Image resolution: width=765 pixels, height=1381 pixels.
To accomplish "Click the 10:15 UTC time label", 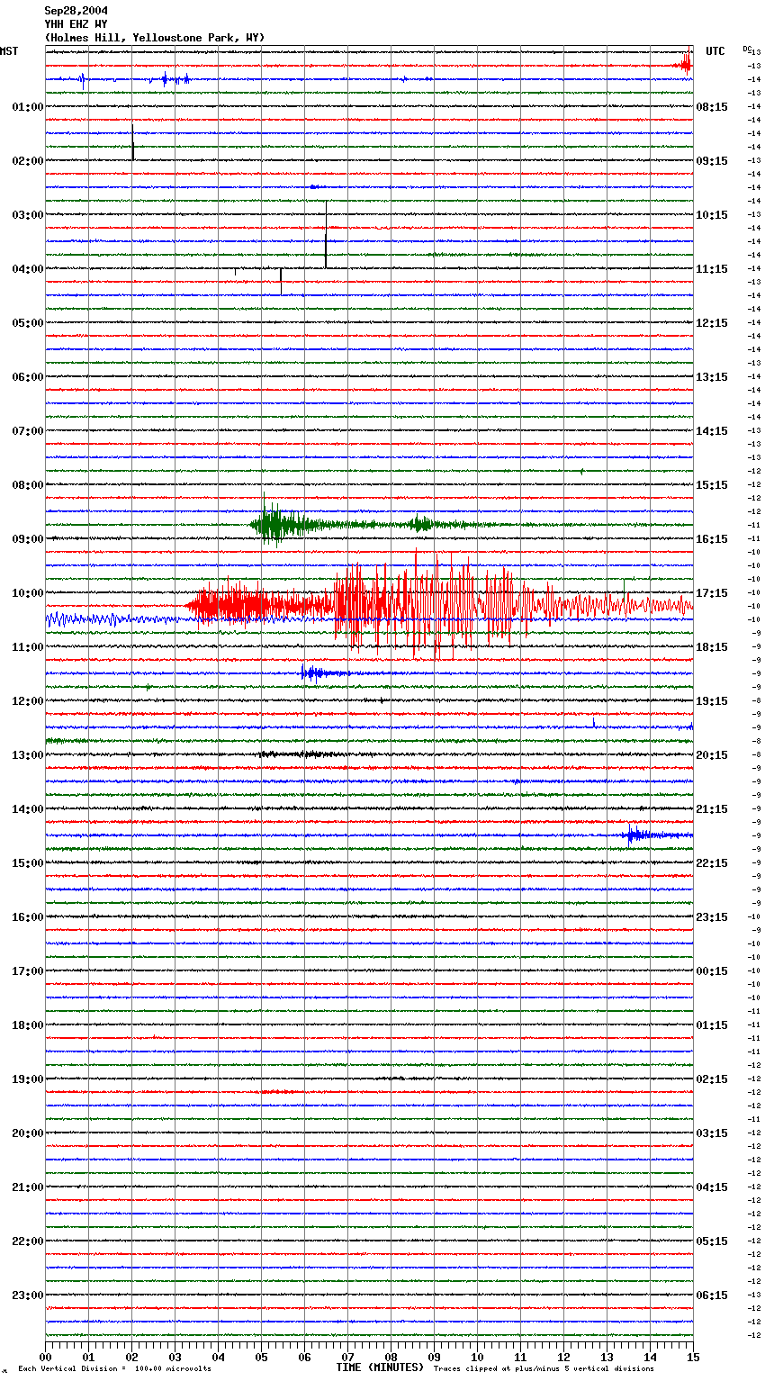I will pyautogui.click(x=712, y=215).
